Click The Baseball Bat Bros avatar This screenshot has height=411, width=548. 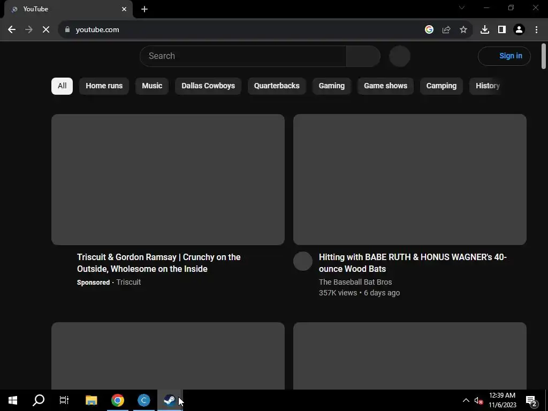pyautogui.click(x=303, y=261)
